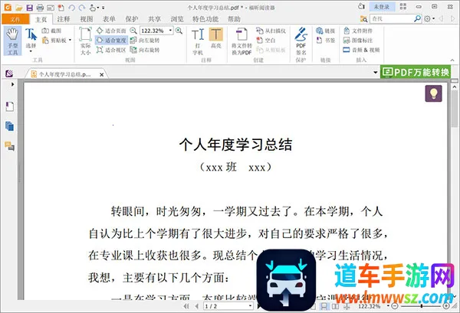
Task: Click the Not Logged In button (未登录)
Action: tap(381, 7)
